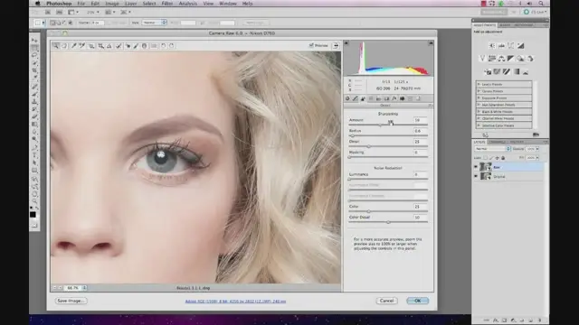Select the Graduated Filter tool
The image size is (579, 325).
pyautogui.click(x=145, y=46)
